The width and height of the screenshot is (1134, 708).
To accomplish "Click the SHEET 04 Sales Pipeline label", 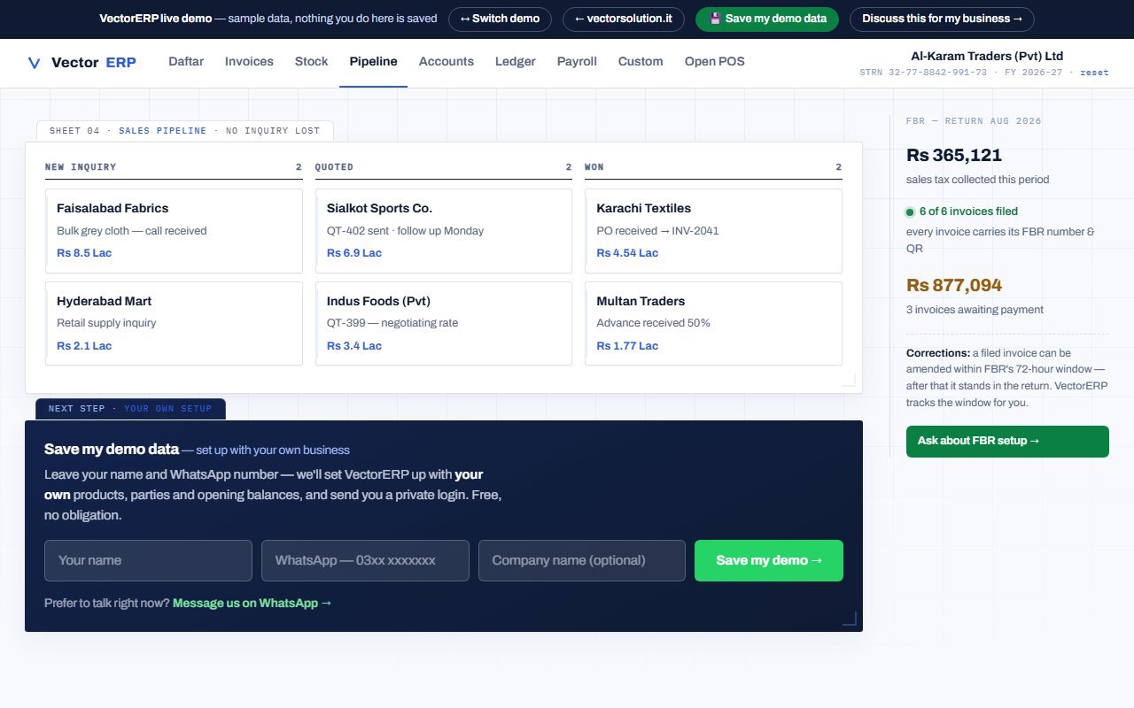I will [184, 131].
